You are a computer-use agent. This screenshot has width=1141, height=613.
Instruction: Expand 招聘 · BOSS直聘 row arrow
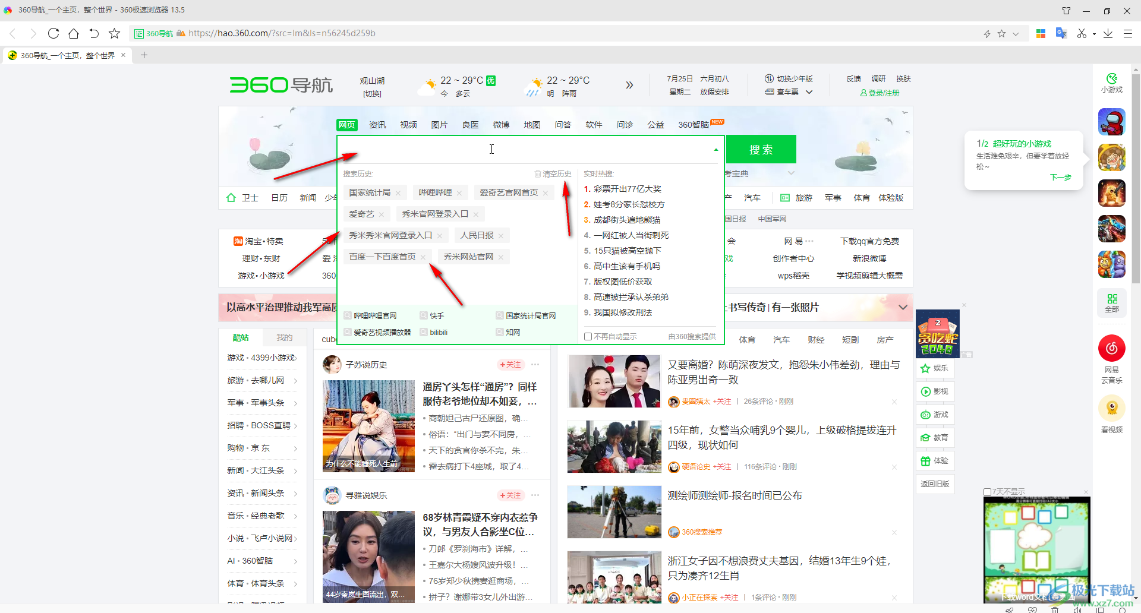pos(295,426)
